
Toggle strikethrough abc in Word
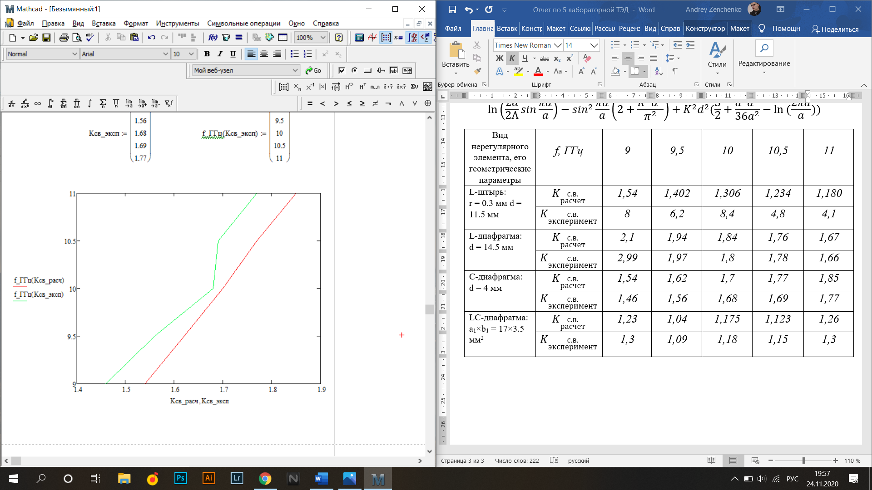545,58
